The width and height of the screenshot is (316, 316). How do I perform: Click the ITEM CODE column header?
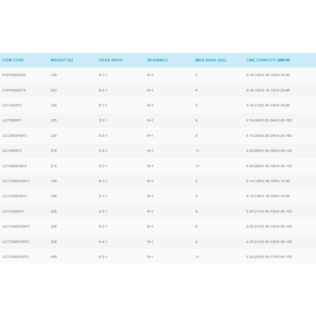coord(13,60)
